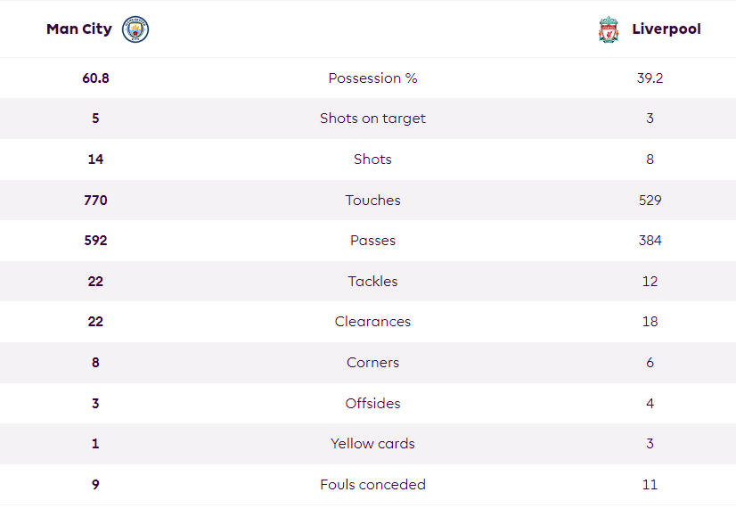Viewport: 736px width, 525px height.
Task: Select the Corners row label
Action: coord(372,363)
